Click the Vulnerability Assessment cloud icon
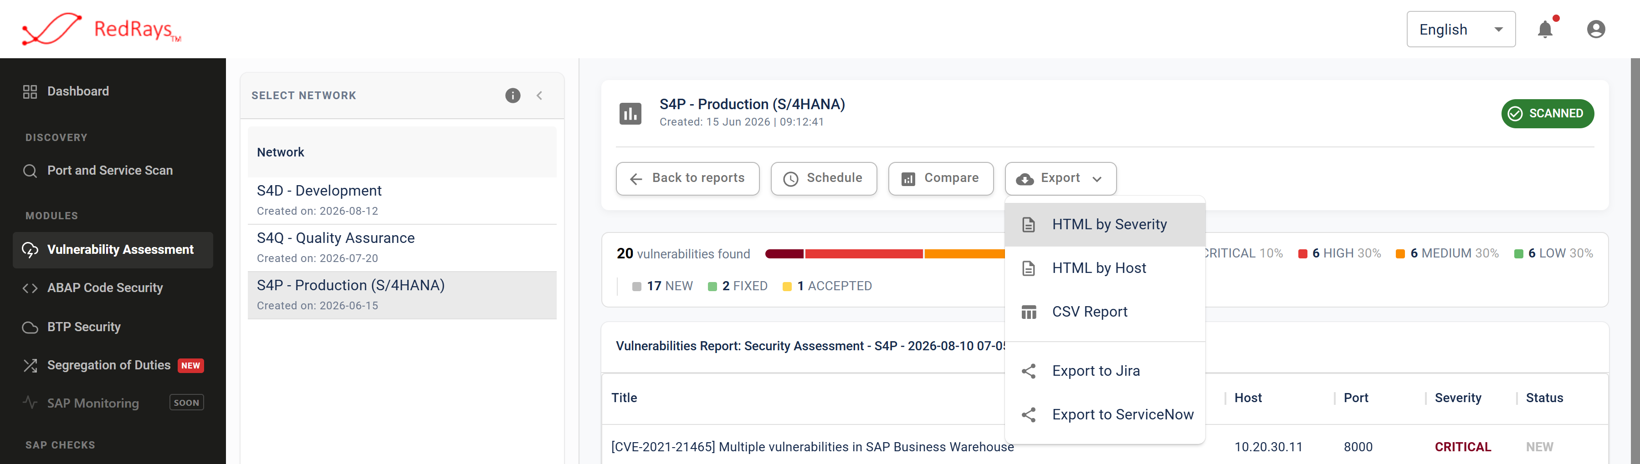Image resolution: width=1640 pixels, height=464 pixels. pyautogui.click(x=30, y=250)
